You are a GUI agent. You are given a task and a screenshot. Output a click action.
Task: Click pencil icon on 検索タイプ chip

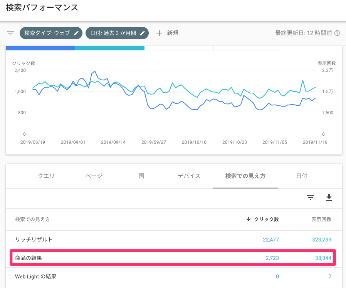point(76,33)
